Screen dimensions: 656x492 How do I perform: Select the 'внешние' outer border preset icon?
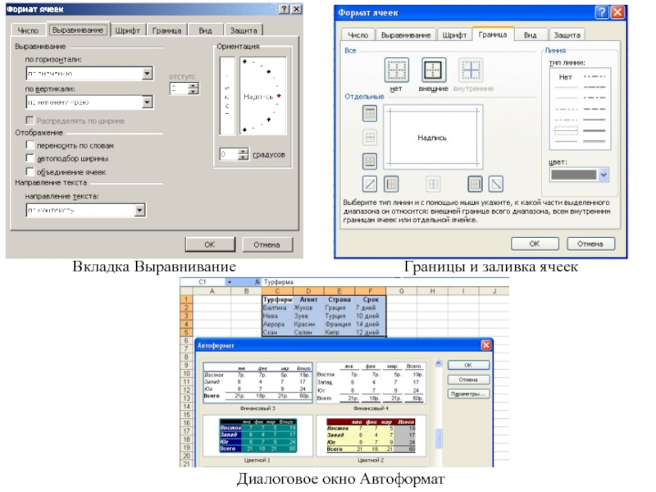click(434, 70)
